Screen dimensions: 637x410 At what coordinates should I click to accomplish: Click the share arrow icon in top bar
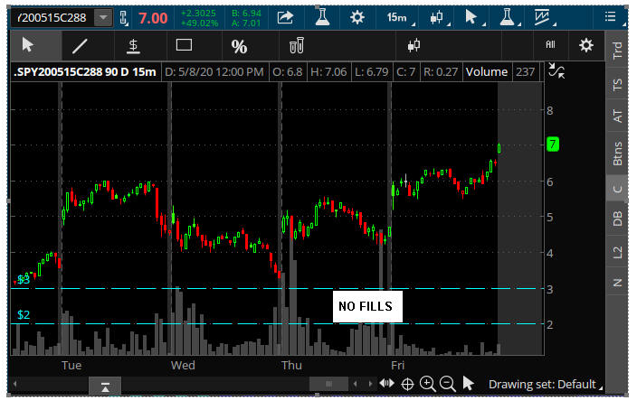[x=285, y=17]
